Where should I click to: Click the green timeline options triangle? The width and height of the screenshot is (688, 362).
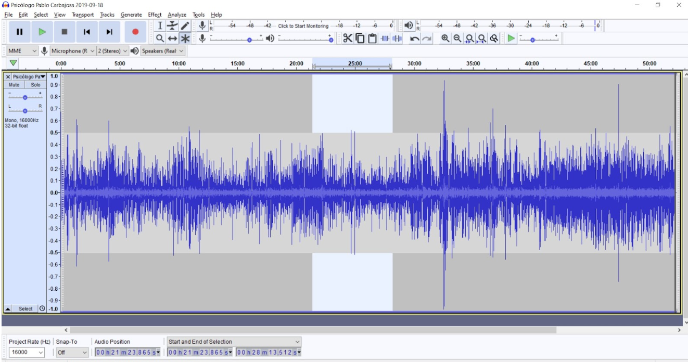14,63
